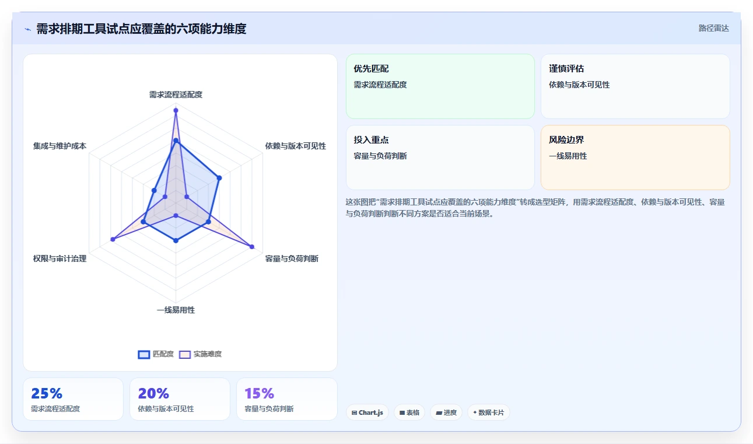Click the chart title 需求排期工具试点应覆盖的六项能力维度
This screenshot has height=444, width=753.
141,29
